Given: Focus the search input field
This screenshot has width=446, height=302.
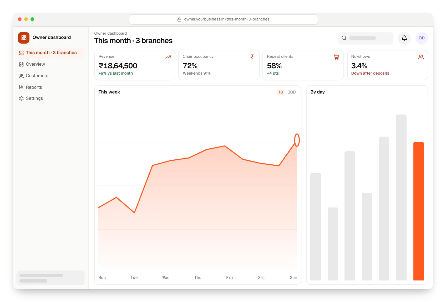Looking at the screenshot, I should (366, 38).
